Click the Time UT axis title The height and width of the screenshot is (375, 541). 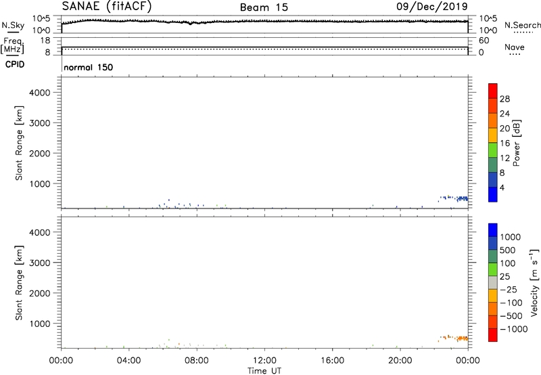[264, 371]
